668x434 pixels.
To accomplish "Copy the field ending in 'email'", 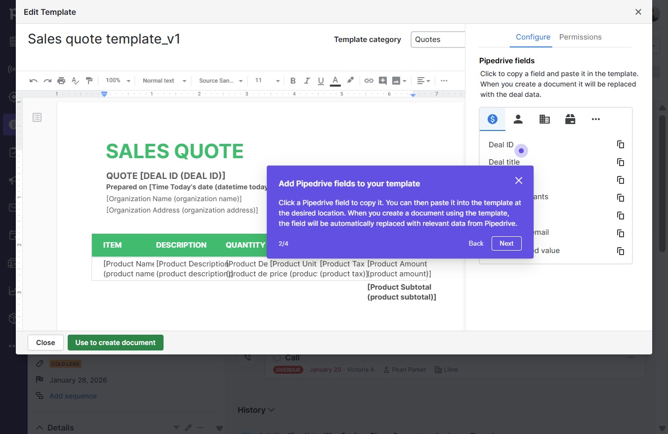I will 621,233.
